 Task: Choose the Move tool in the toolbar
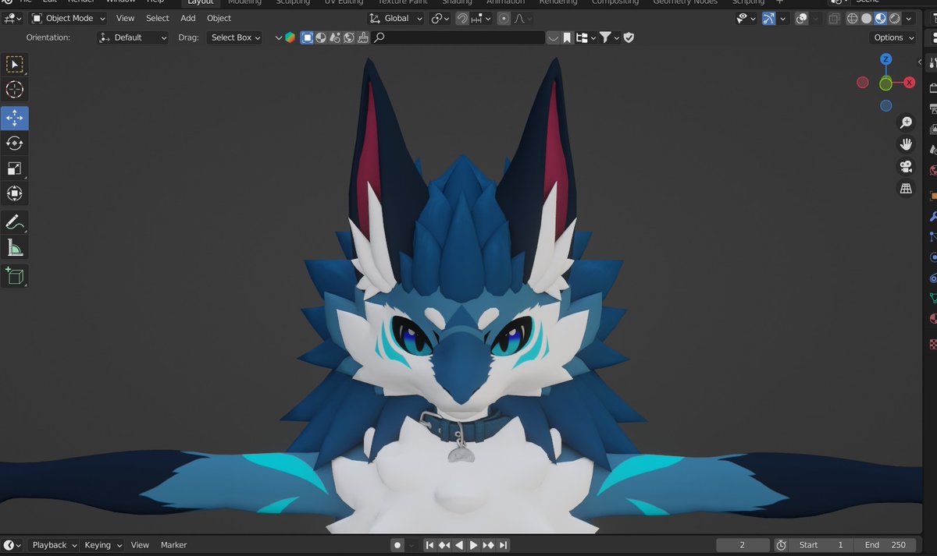[15, 118]
